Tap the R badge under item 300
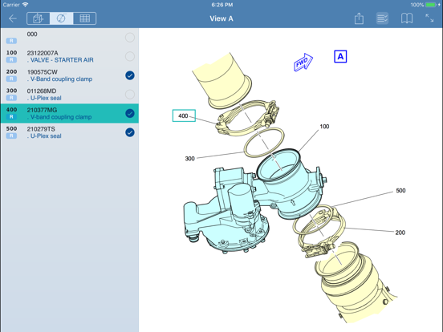Image resolution: width=443 pixels, height=332 pixels. [11, 98]
